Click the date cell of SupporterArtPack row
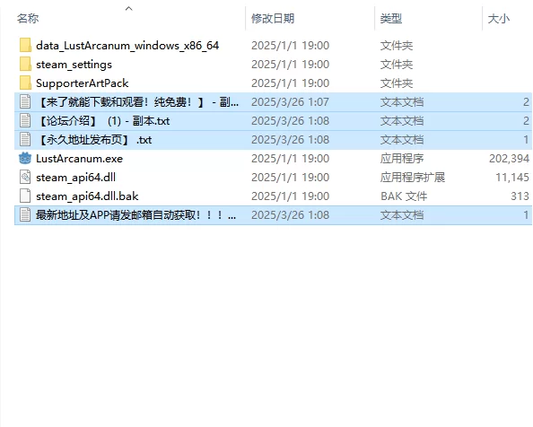This screenshot has height=427, width=533. click(290, 83)
